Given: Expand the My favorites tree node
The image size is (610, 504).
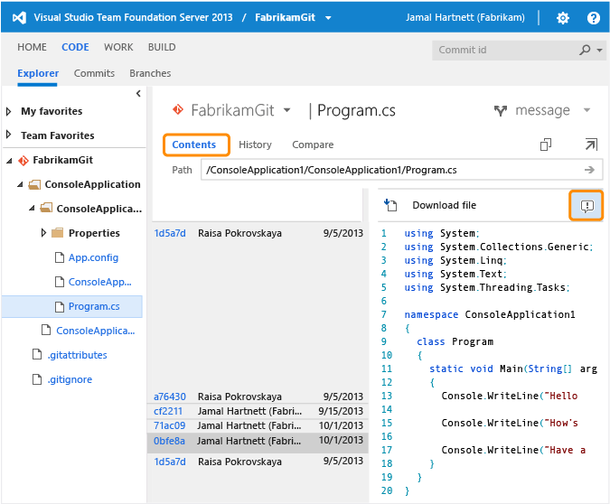Looking at the screenshot, I should pyautogui.click(x=10, y=112).
